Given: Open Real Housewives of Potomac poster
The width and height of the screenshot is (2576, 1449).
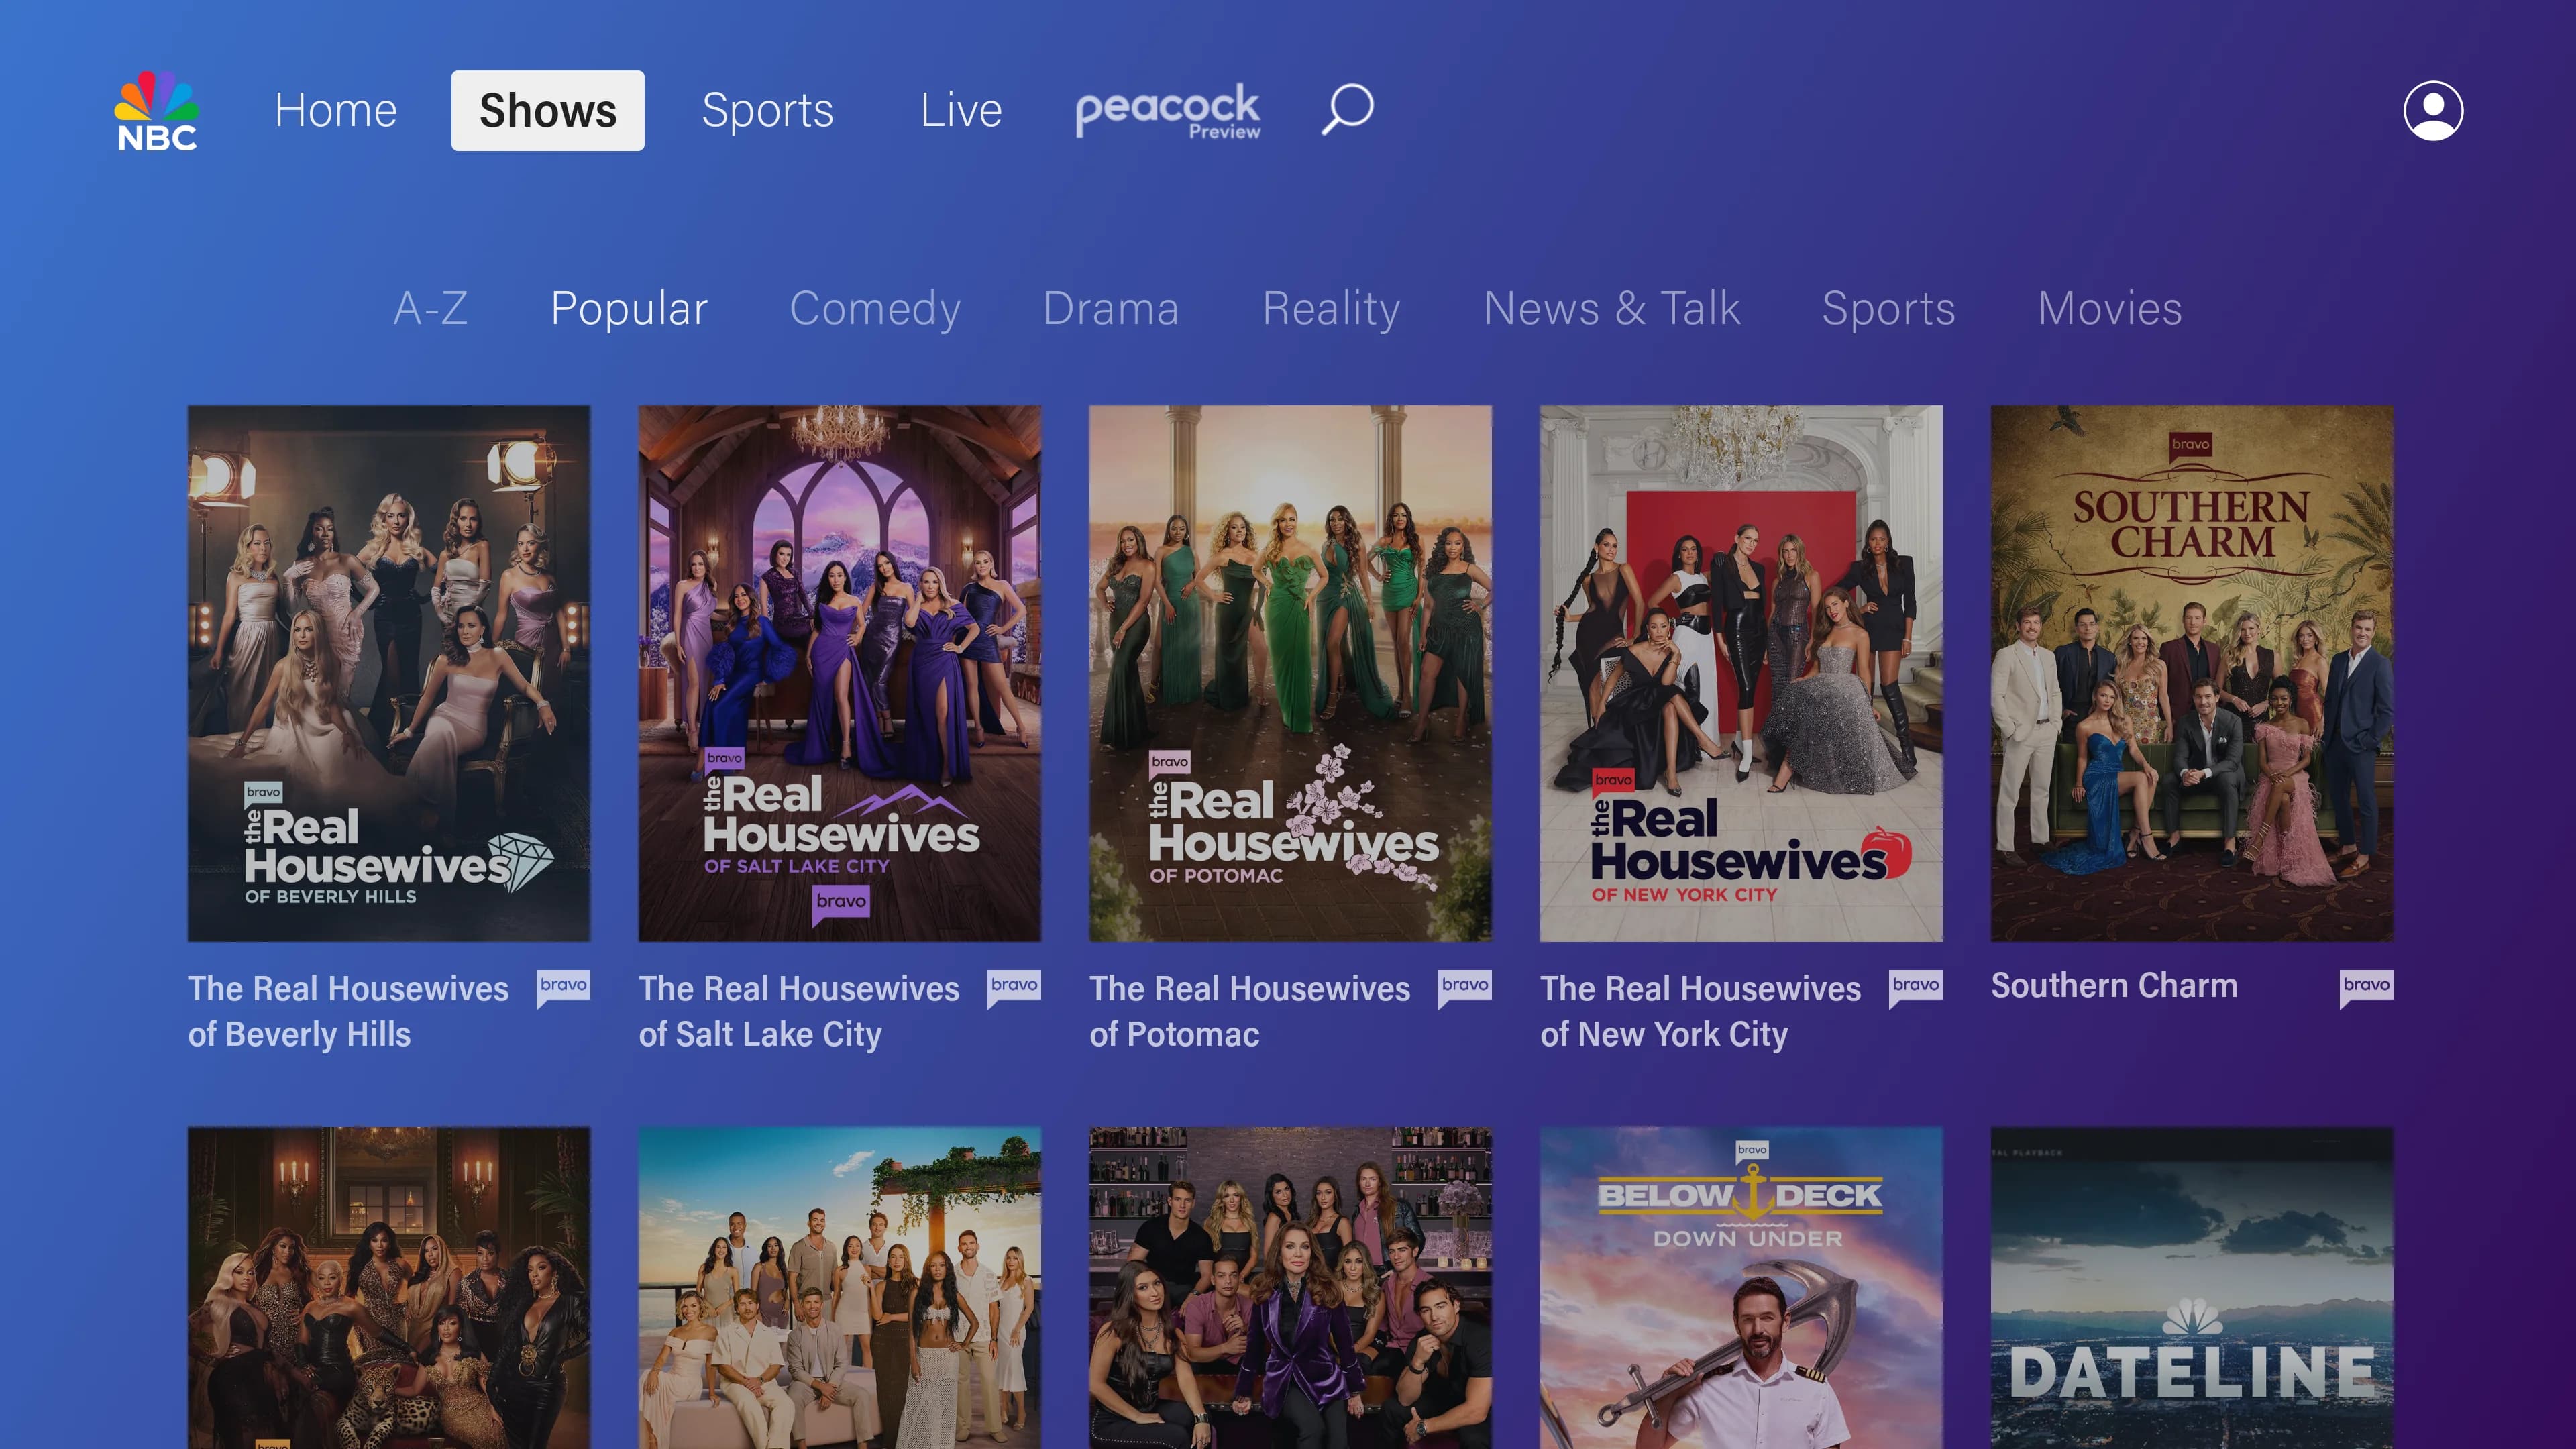Looking at the screenshot, I should pyautogui.click(x=1290, y=673).
